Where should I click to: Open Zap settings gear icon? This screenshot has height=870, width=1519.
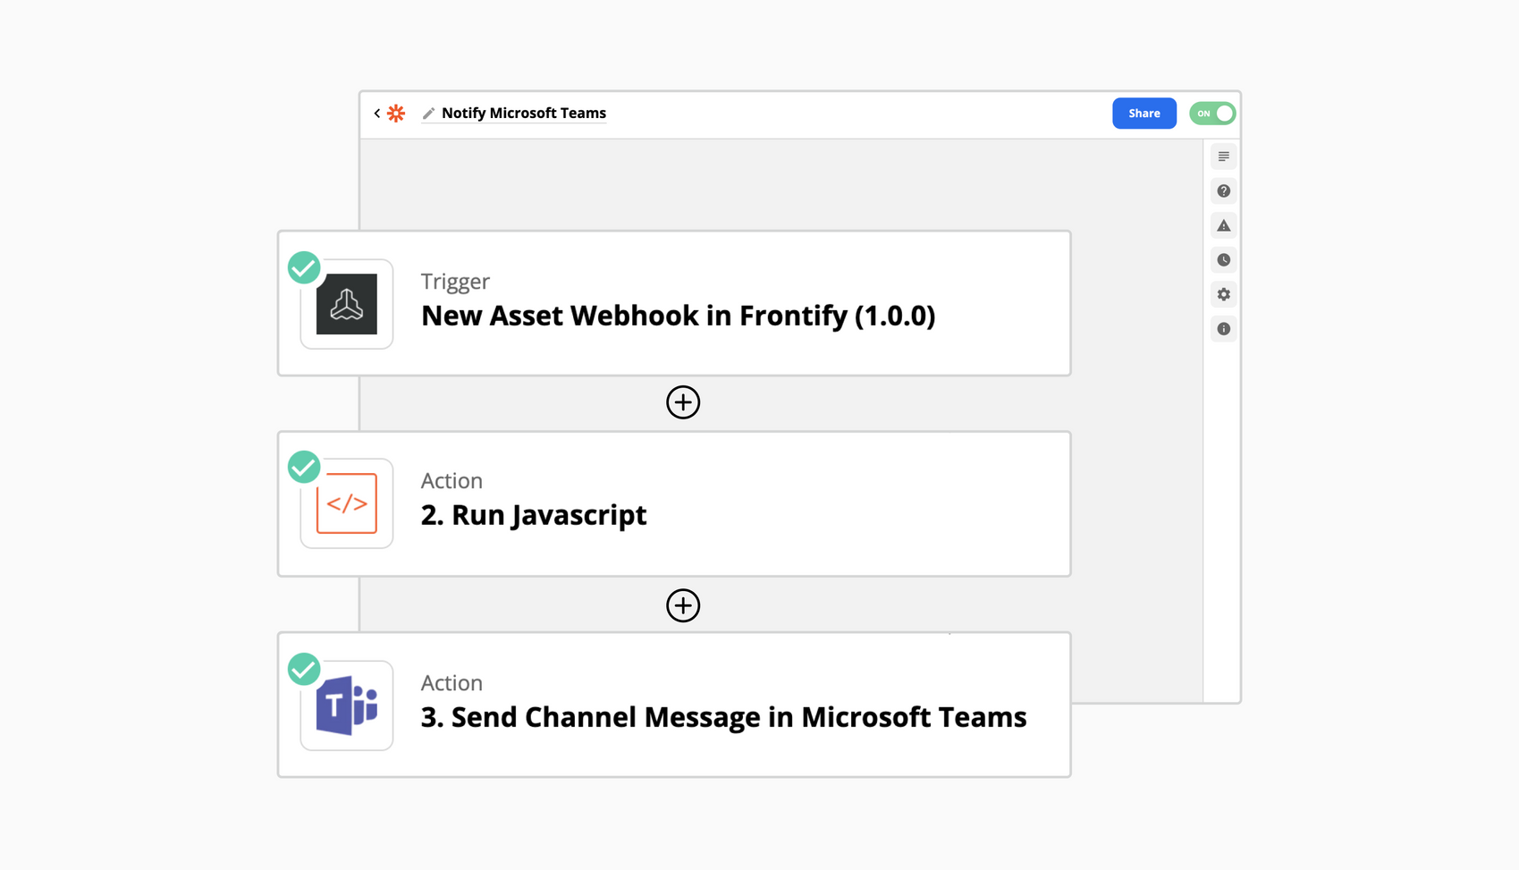click(1223, 294)
